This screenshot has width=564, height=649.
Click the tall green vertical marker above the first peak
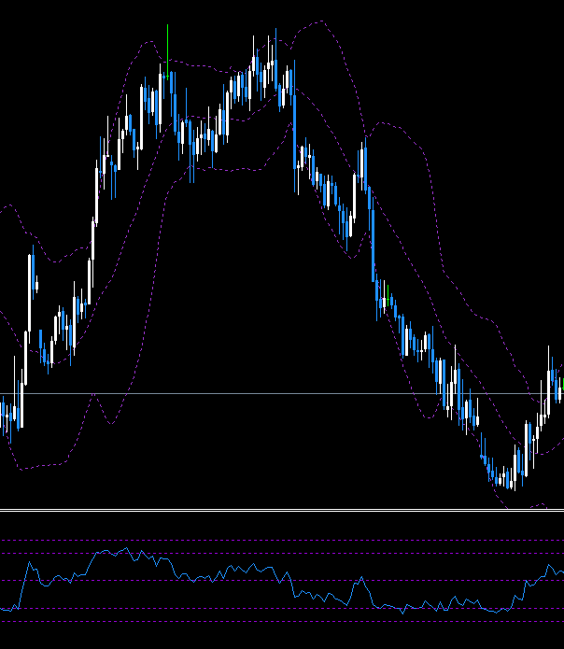pos(167,50)
